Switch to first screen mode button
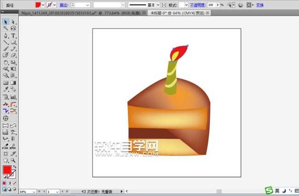This screenshot has width=299, height=196. pos(4,189)
